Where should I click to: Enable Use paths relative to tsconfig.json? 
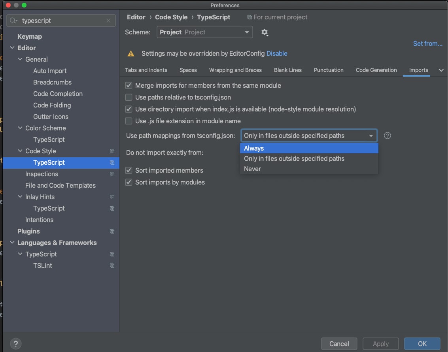(x=129, y=97)
